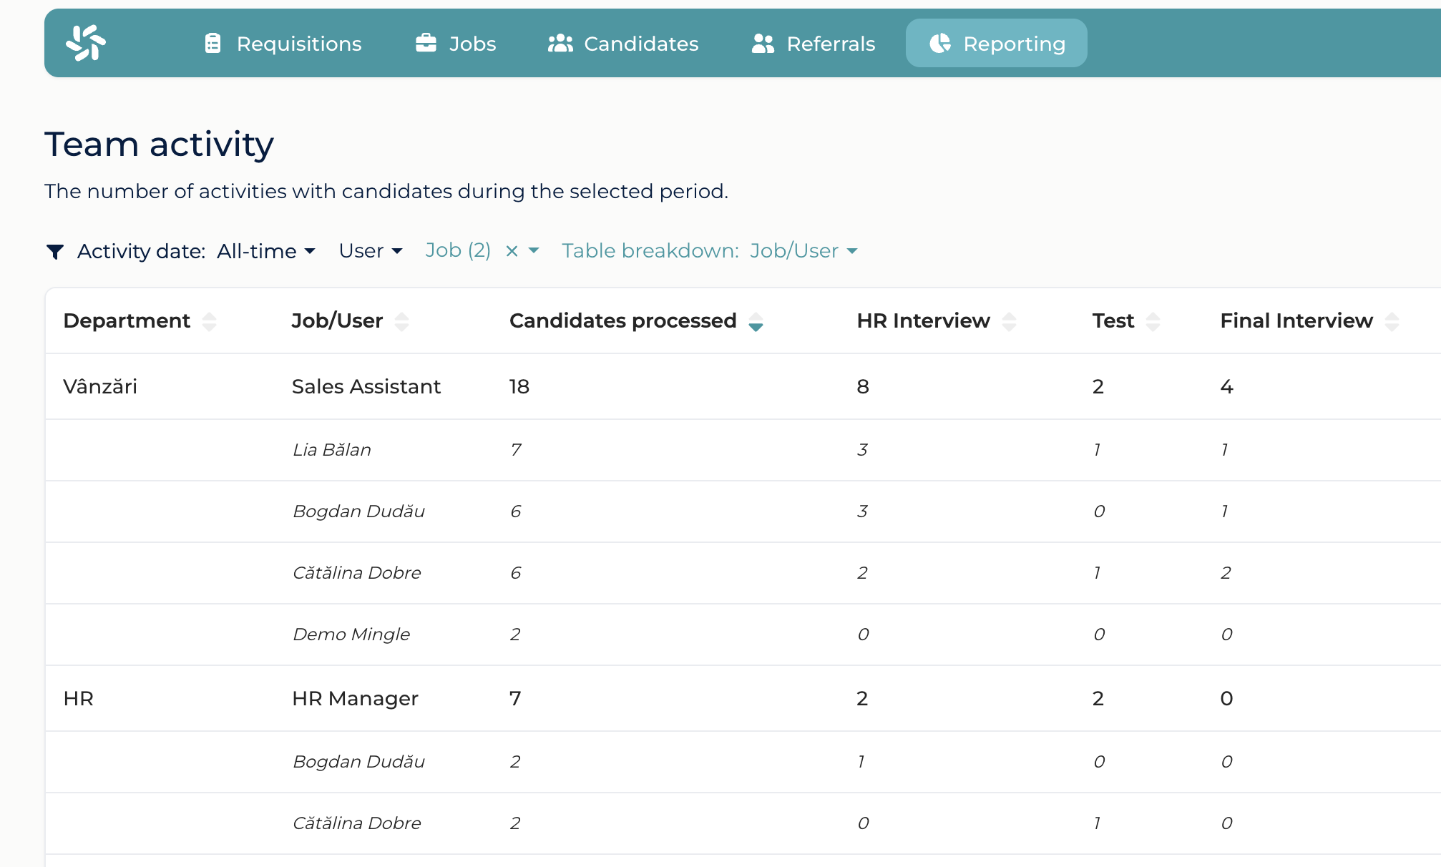Select Lia Bălan user row
Screen dimensions: 1441x867
pos(743,450)
